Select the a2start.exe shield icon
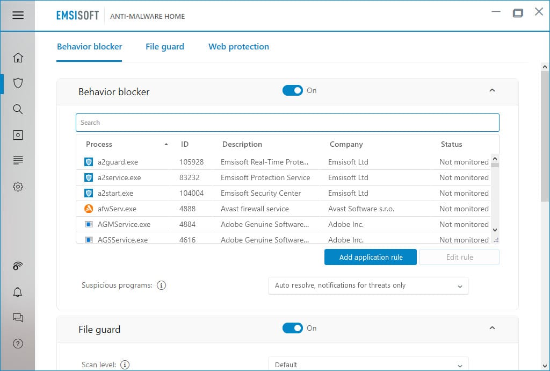This screenshot has width=550, height=371. (89, 193)
